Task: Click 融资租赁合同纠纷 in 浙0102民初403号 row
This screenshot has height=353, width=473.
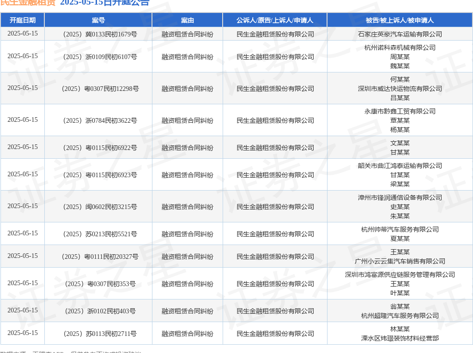Action: click(188, 311)
